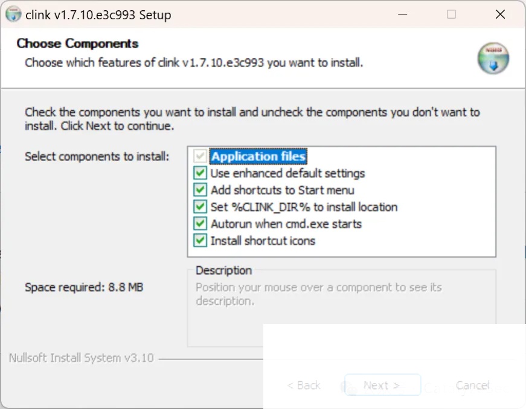Viewport: 526px width, 409px height.
Task: Click the Description box placeholder text
Action: click(319, 294)
